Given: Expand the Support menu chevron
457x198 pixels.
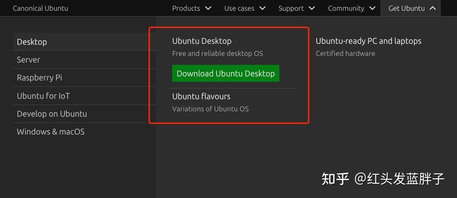Looking at the screenshot, I should coord(312,8).
